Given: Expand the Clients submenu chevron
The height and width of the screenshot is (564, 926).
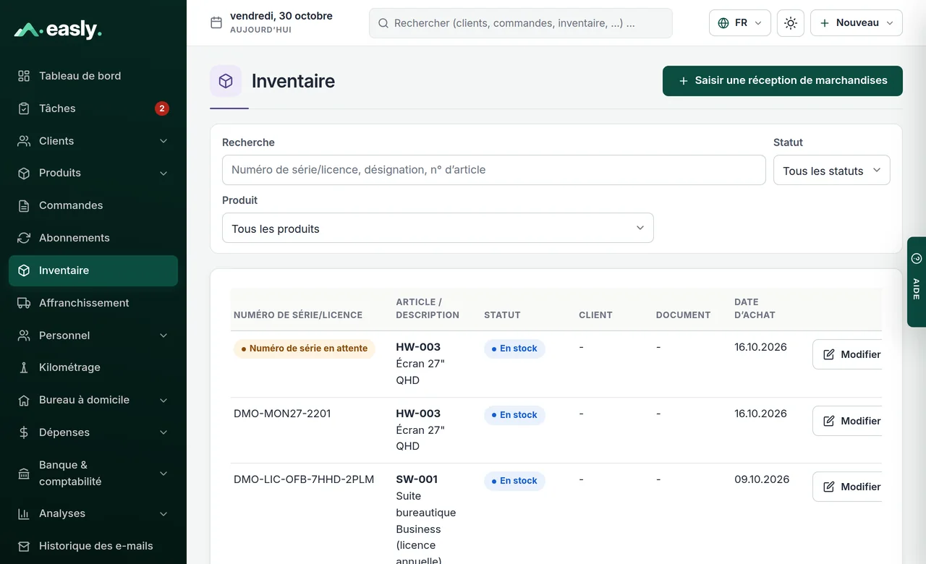Looking at the screenshot, I should (163, 141).
